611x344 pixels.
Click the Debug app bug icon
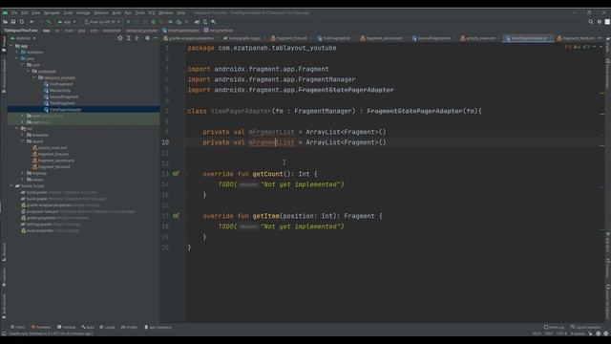coord(153,22)
